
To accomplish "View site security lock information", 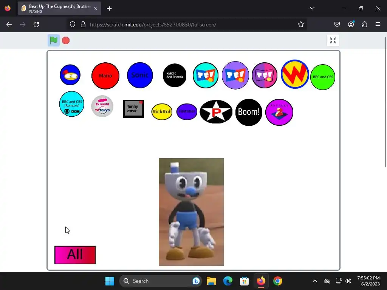I will (83, 25).
